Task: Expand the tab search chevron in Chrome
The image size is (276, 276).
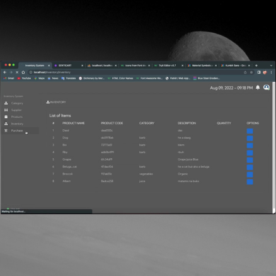Action: [x=271, y=66]
